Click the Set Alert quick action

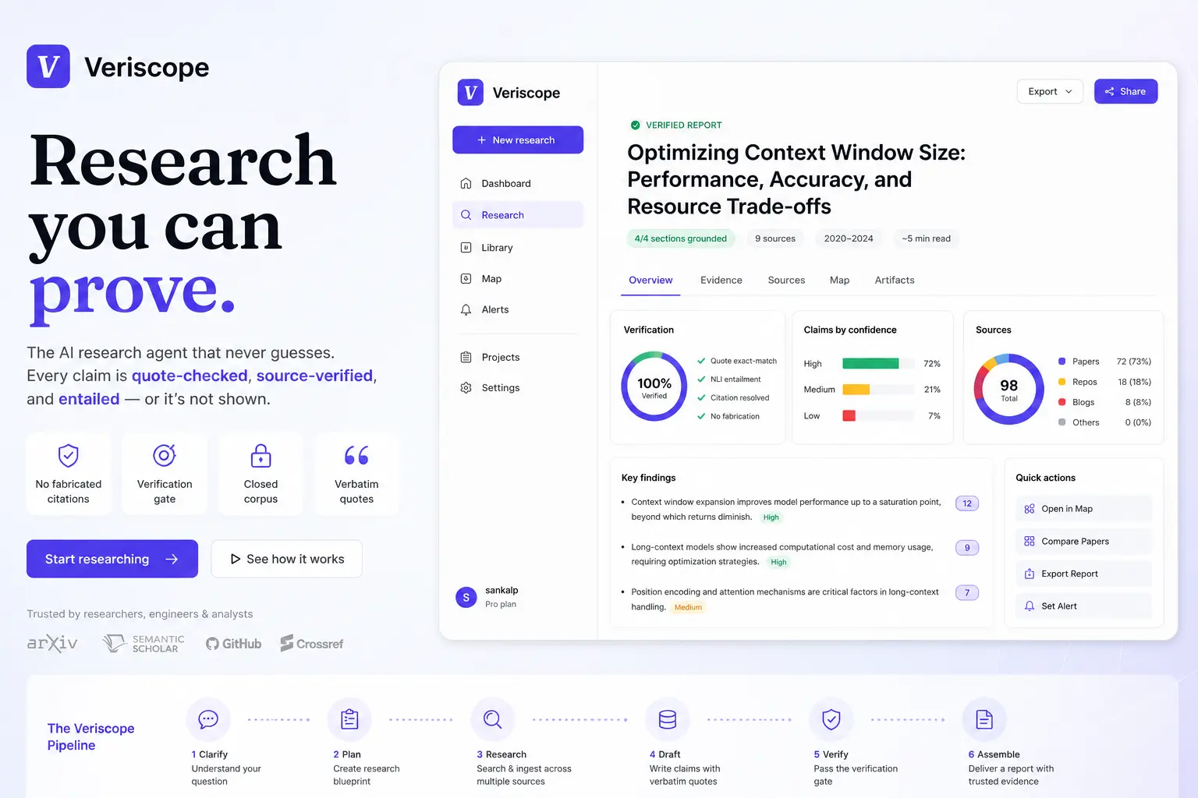(x=1083, y=606)
